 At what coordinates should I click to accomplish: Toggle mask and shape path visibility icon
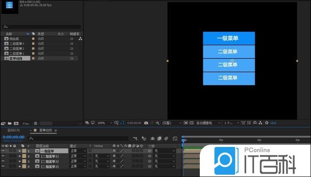coord(122,123)
